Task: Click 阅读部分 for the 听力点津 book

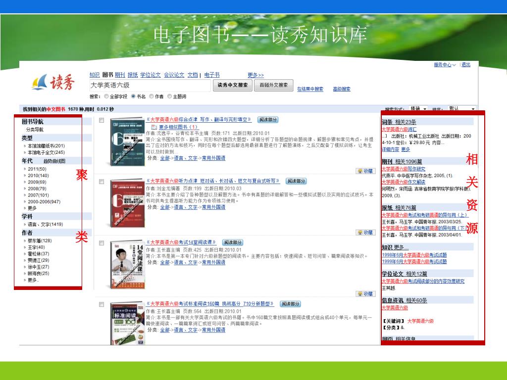Action: pyautogui.click(x=296, y=181)
